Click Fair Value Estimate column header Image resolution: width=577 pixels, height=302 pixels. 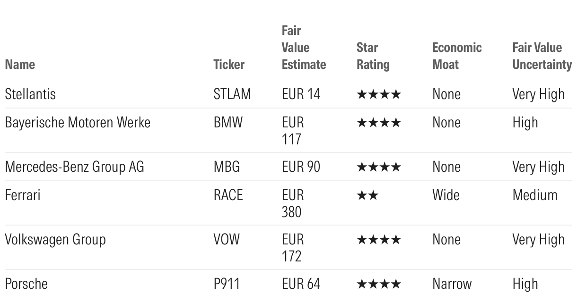pos(304,48)
